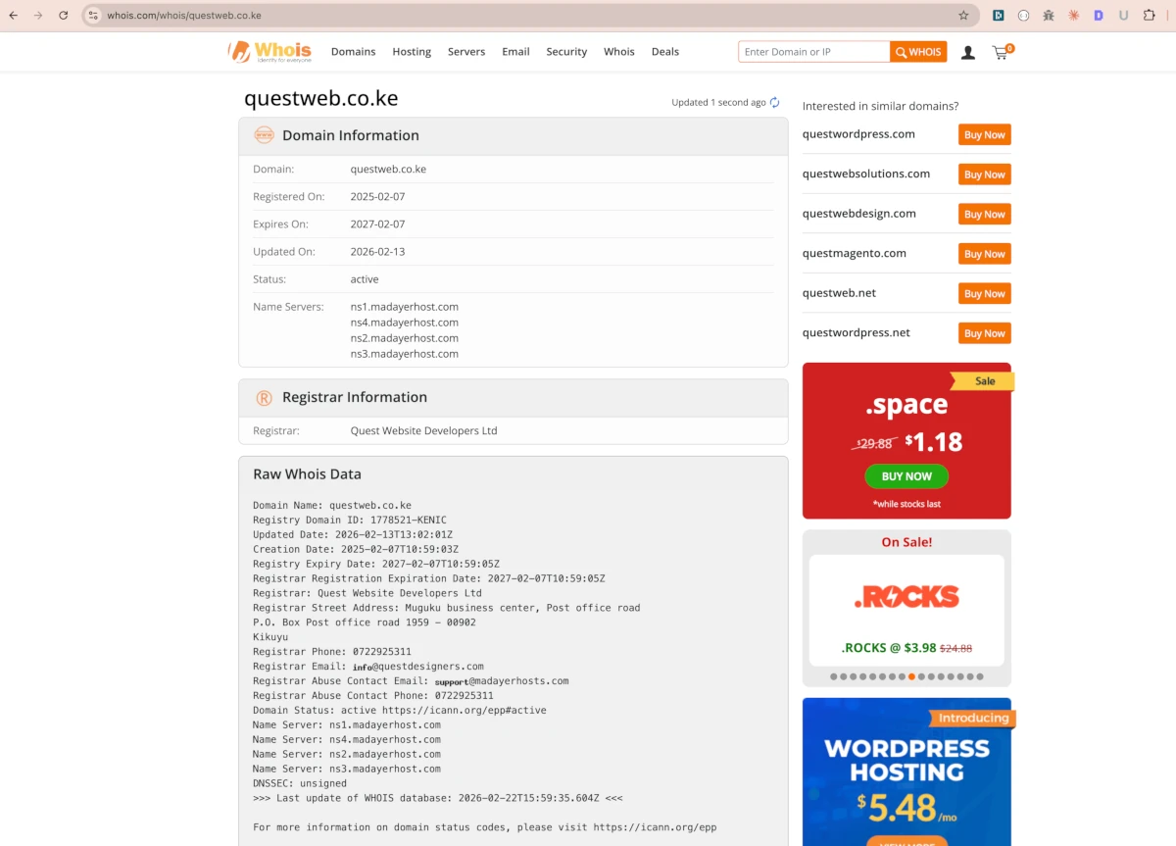Reload the page using the browser refresh icon
The image size is (1176, 846).
click(64, 15)
